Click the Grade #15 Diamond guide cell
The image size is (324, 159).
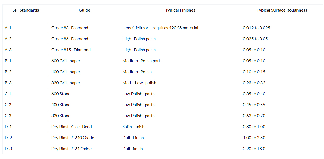pyautogui.click(x=71, y=50)
